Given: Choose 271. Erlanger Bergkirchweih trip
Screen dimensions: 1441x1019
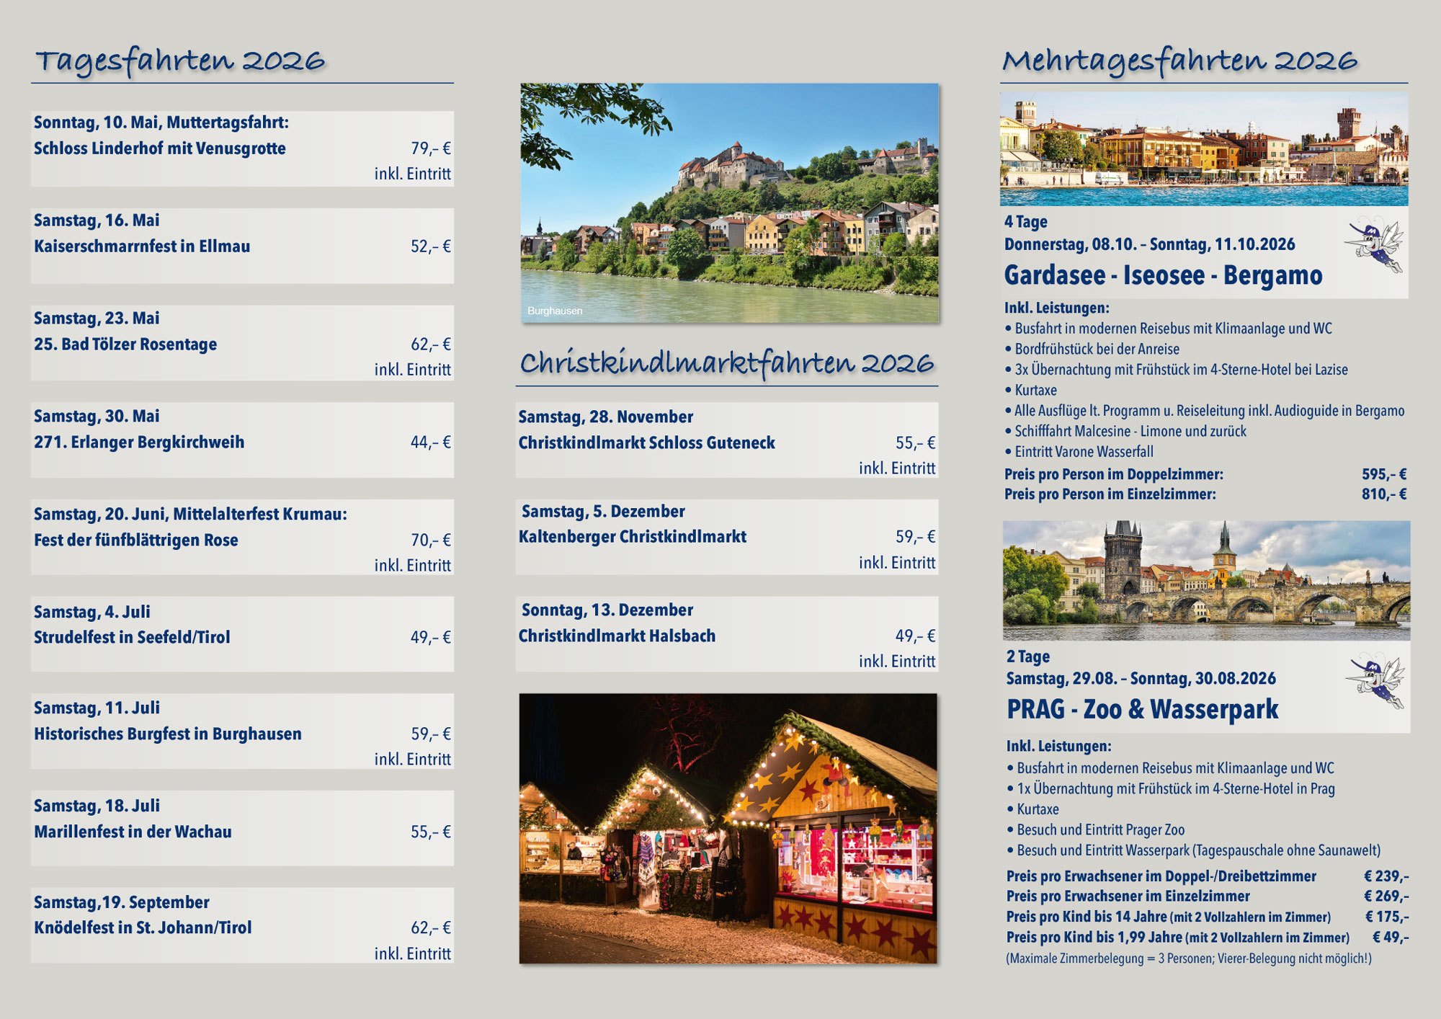Looking at the screenshot, I should click(139, 442).
